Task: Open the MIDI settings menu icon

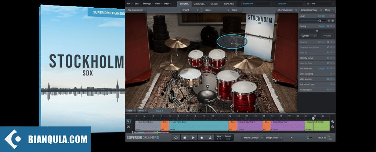Action: coord(325,138)
